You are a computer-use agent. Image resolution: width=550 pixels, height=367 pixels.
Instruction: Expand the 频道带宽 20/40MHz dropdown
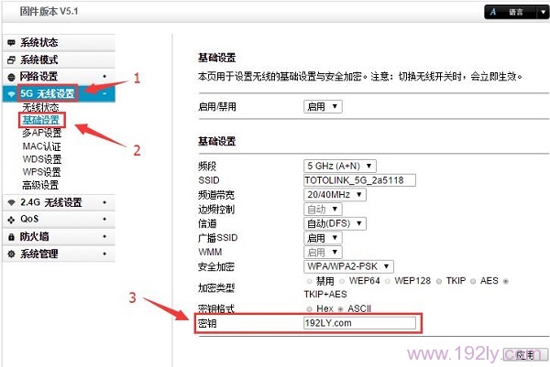click(334, 194)
